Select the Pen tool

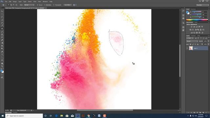tap(2, 52)
